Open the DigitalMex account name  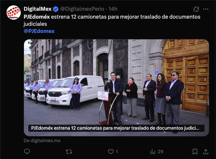[x=38, y=9]
